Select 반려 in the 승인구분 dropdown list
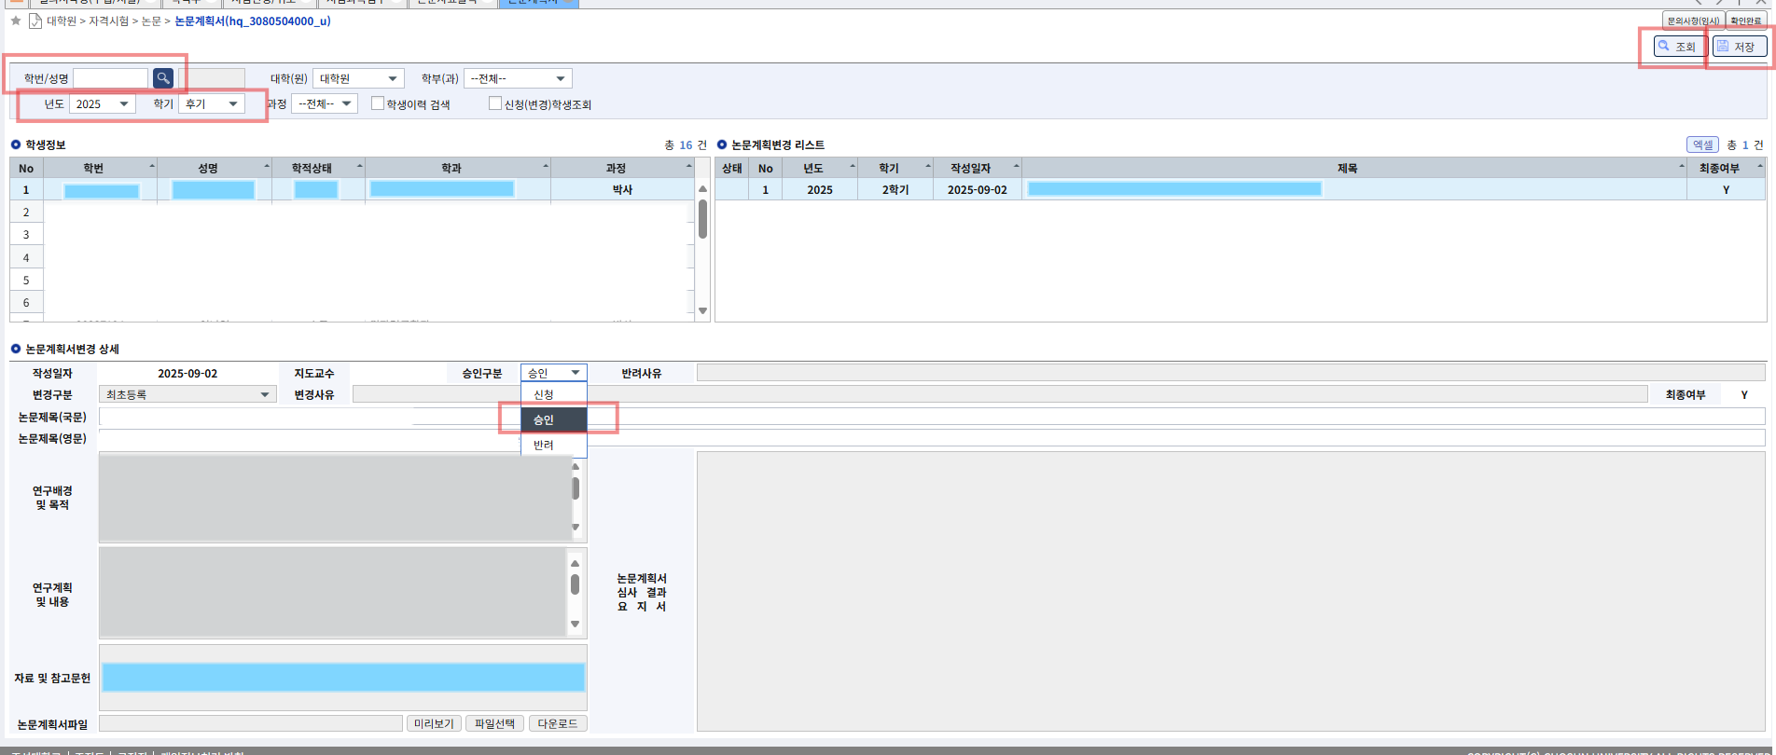This screenshot has height=755, width=1776. pos(544,445)
